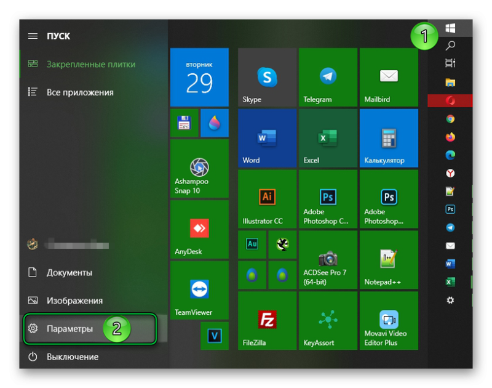492x388 pixels.
Task: Open the Movavi Video Editor Plus tile
Action: click(x=389, y=321)
